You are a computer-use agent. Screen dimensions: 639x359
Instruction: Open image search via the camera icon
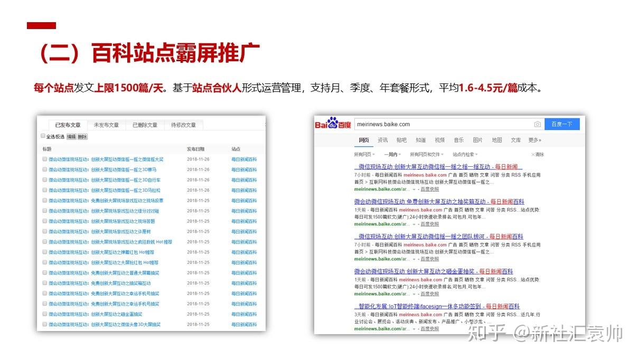click(537, 125)
